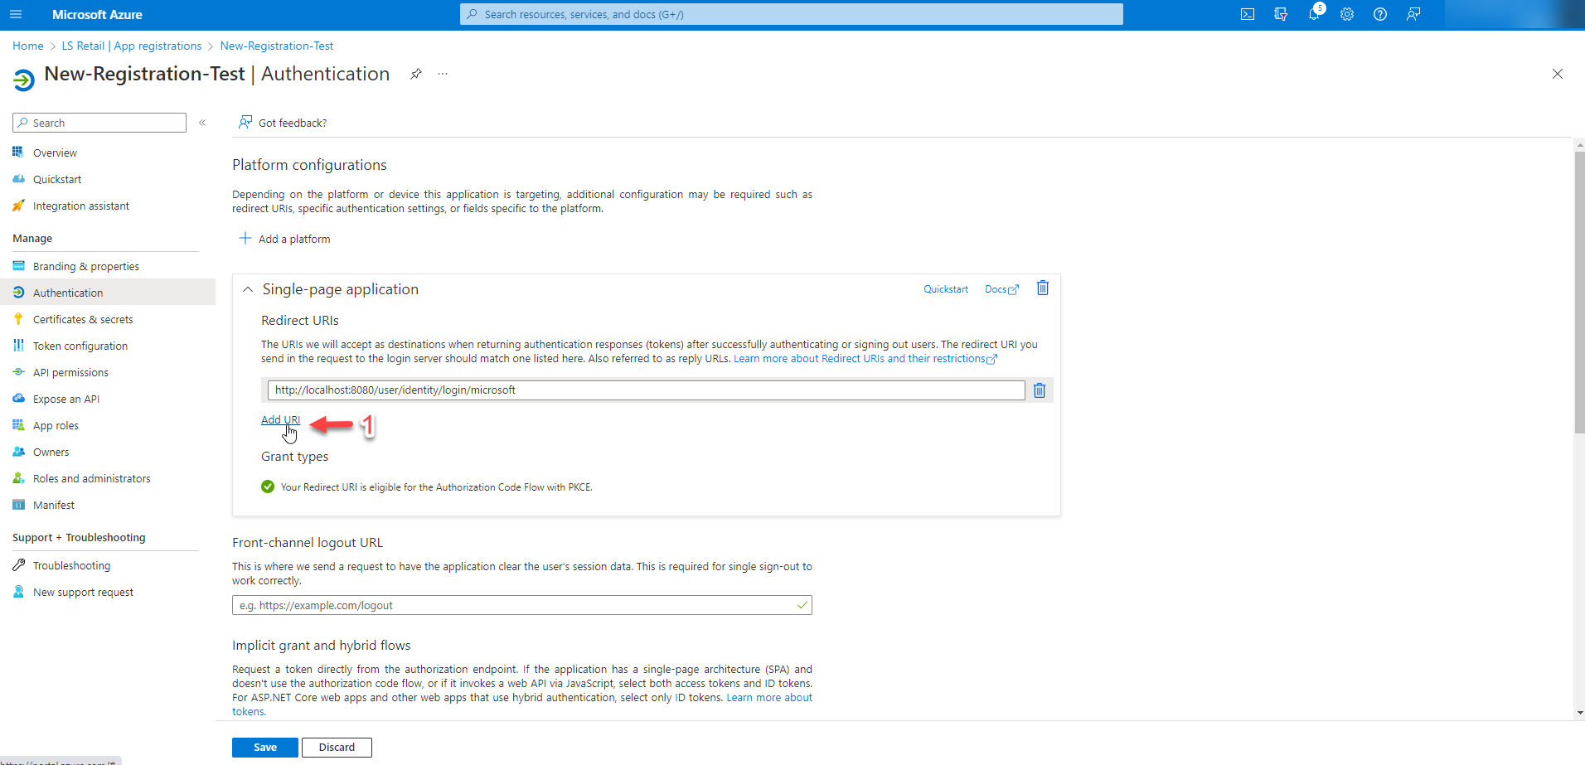Click Add a platform
Screen dimensions: 1585x765
[x=284, y=239]
